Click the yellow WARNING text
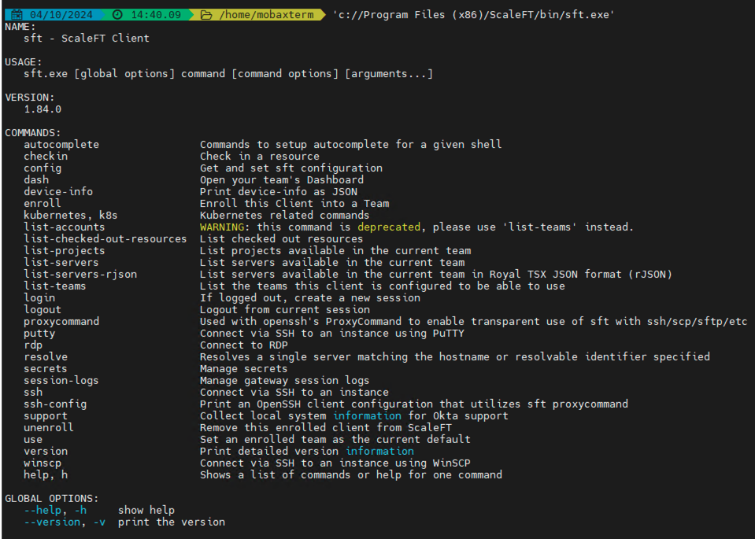The width and height of the screenshot is (755, 539). click(224, 227)
